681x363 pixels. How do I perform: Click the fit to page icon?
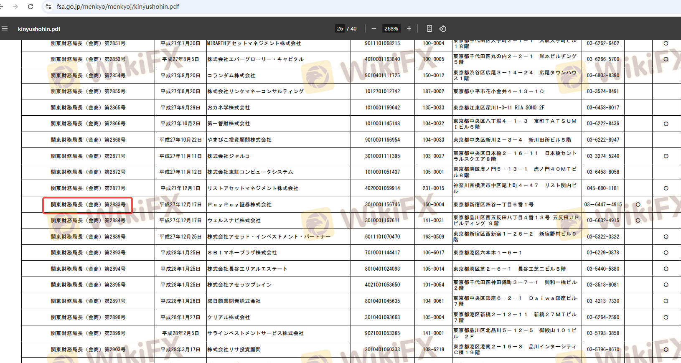[429, 28]
